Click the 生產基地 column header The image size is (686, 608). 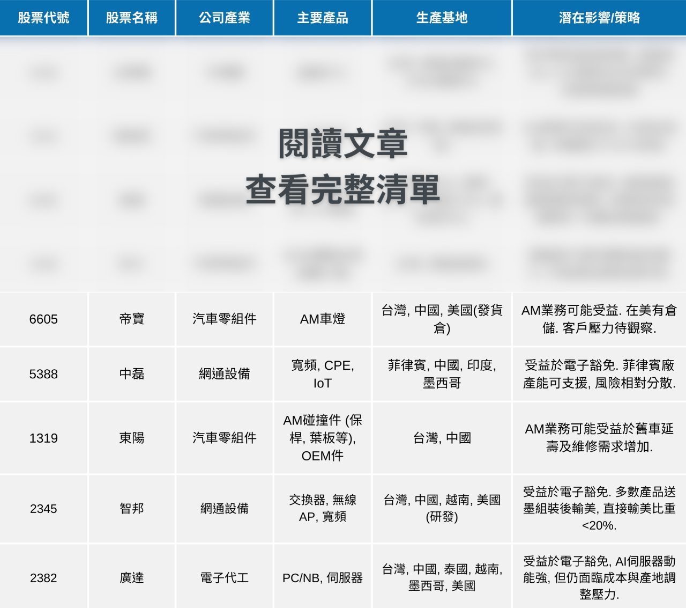[x=442, y=18]
